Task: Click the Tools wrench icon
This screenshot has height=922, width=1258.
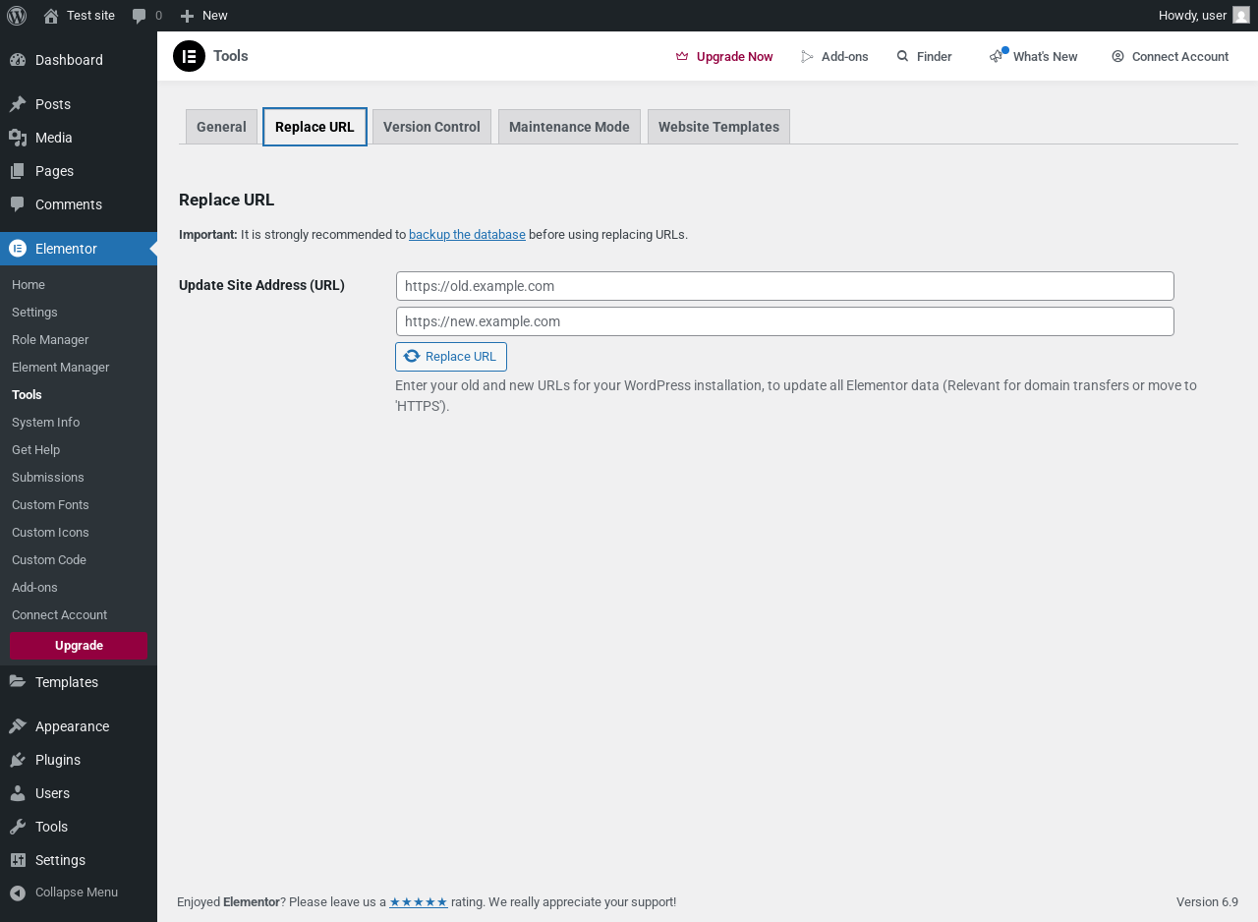Action: [18, 827]
